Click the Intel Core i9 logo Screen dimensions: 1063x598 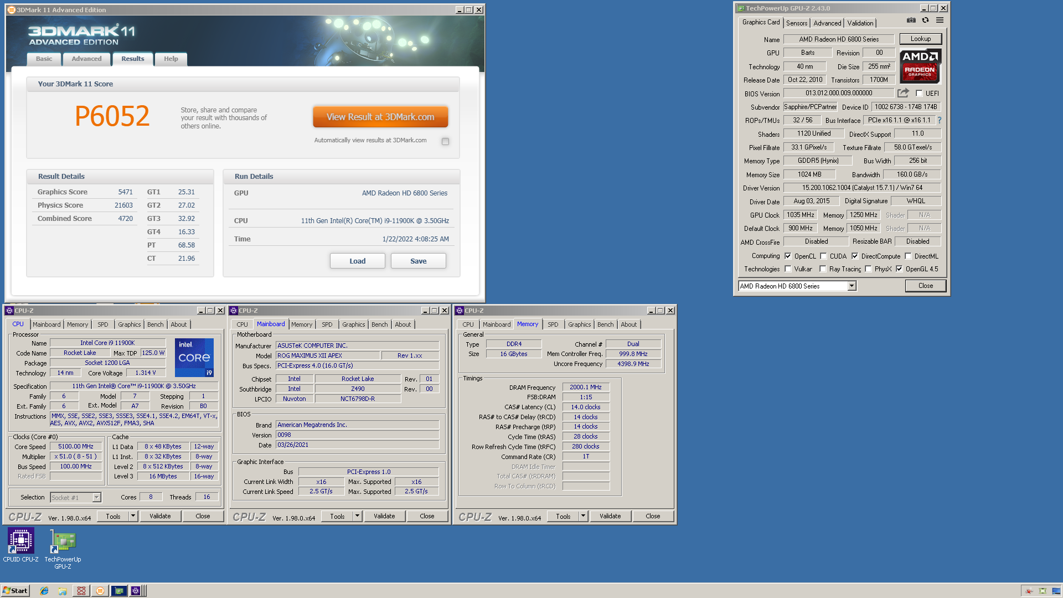coord(194,358)
